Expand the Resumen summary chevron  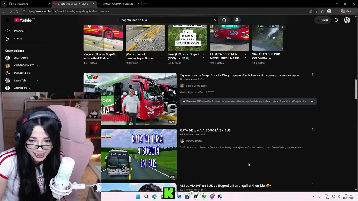pyautogui.click(x=312, y=101)
